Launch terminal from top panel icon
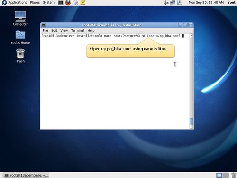This screenshot has height=178, width=237. 61,3
